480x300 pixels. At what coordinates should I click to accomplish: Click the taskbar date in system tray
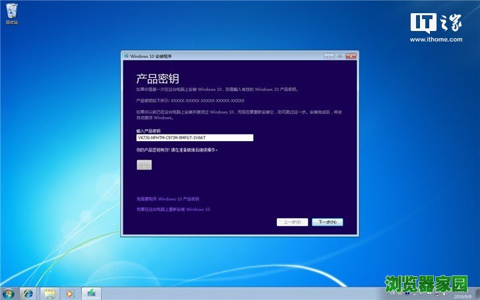click(x=465, y=297)
